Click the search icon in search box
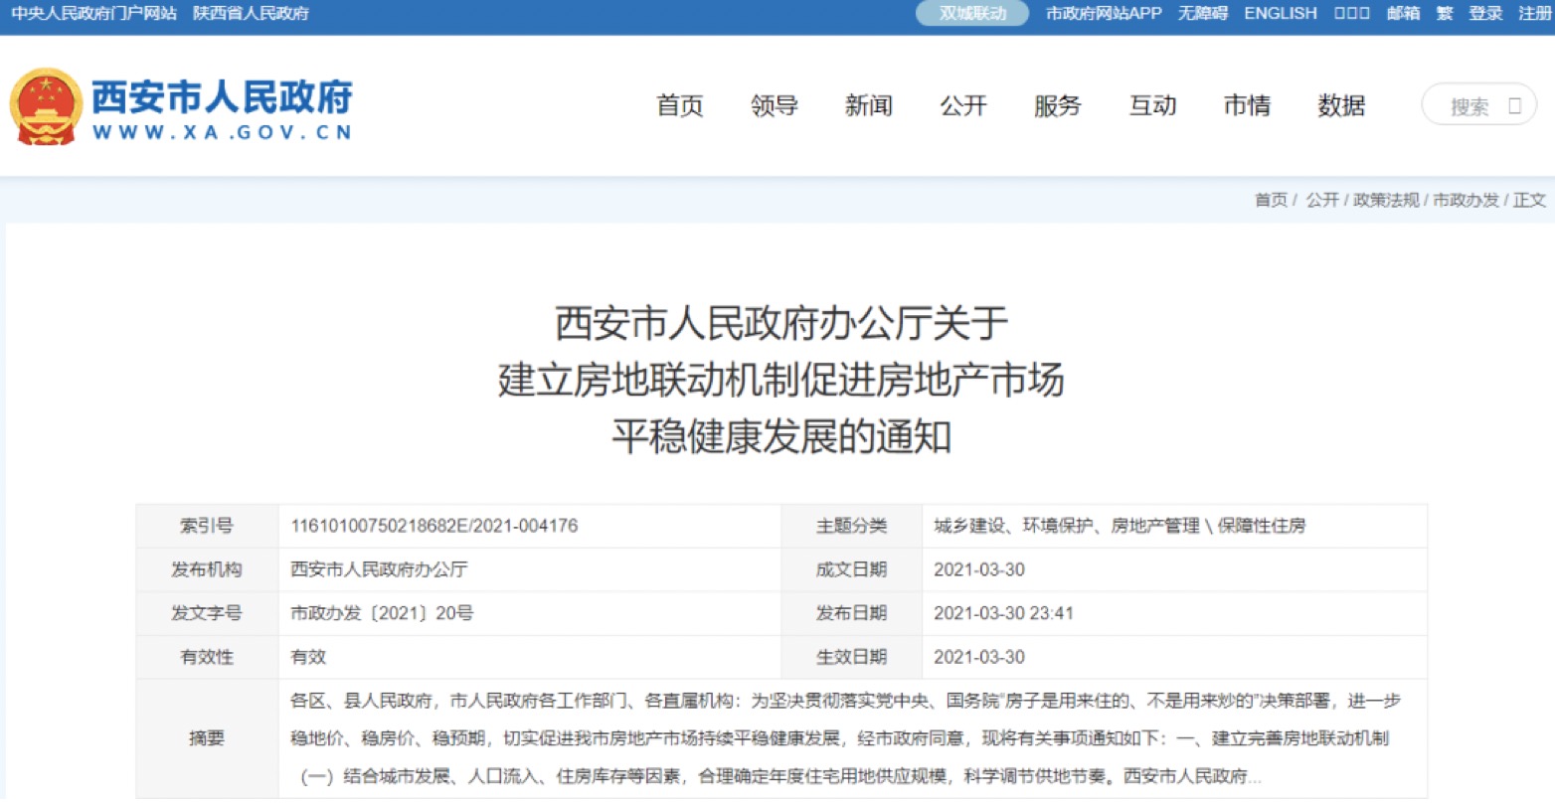This screenshot has height=803, width=1555. pyautogui.click(x=1514, y=105)
